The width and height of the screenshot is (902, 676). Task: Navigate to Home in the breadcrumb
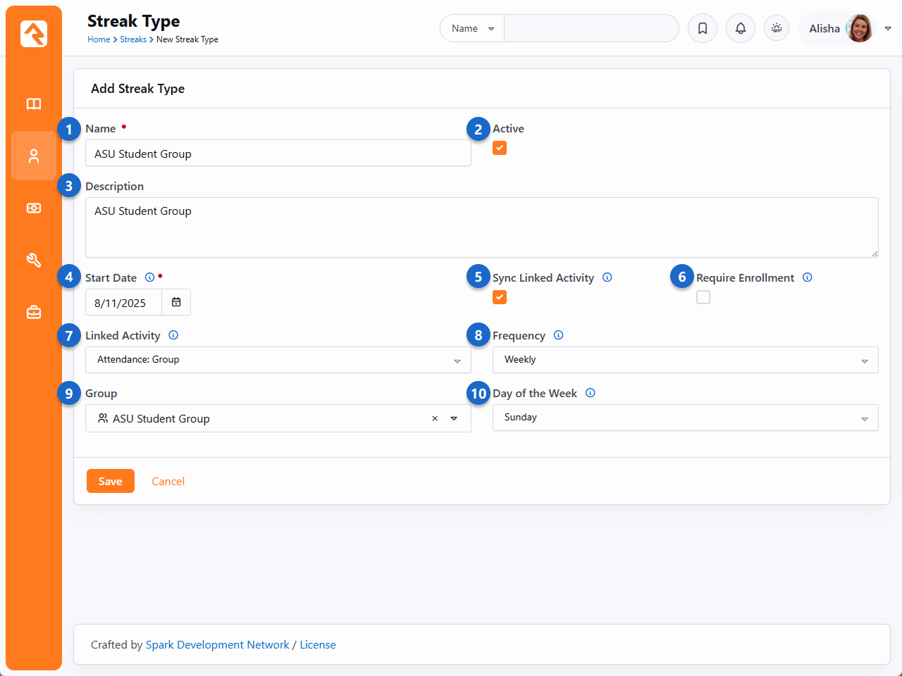(x=99, y=39)
